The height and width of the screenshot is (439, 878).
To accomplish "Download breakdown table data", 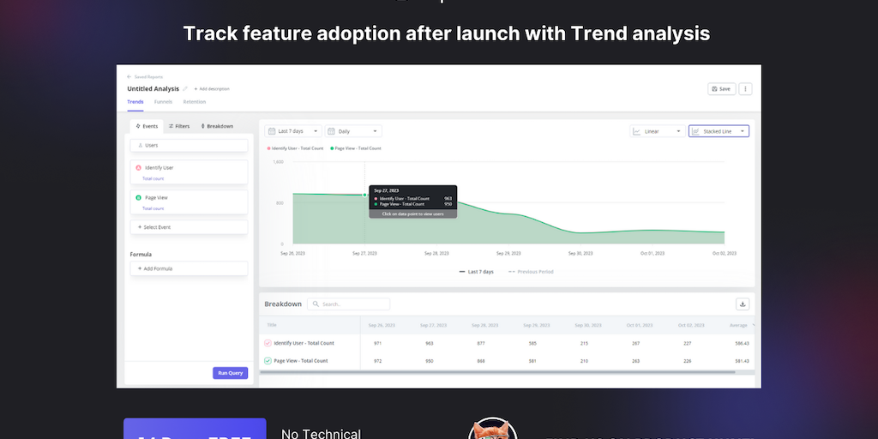I will point(743,304).
